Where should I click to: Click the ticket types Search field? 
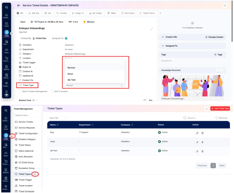click(197, 118)
